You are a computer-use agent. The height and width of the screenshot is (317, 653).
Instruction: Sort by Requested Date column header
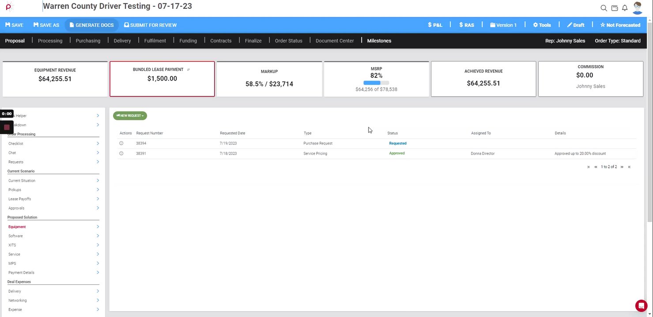tap(233, 133)
